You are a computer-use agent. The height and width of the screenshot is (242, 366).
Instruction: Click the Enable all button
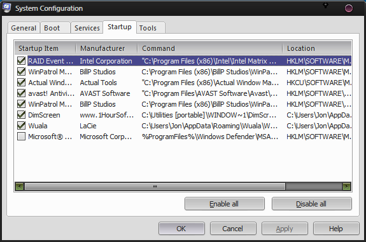pos(225,204)
